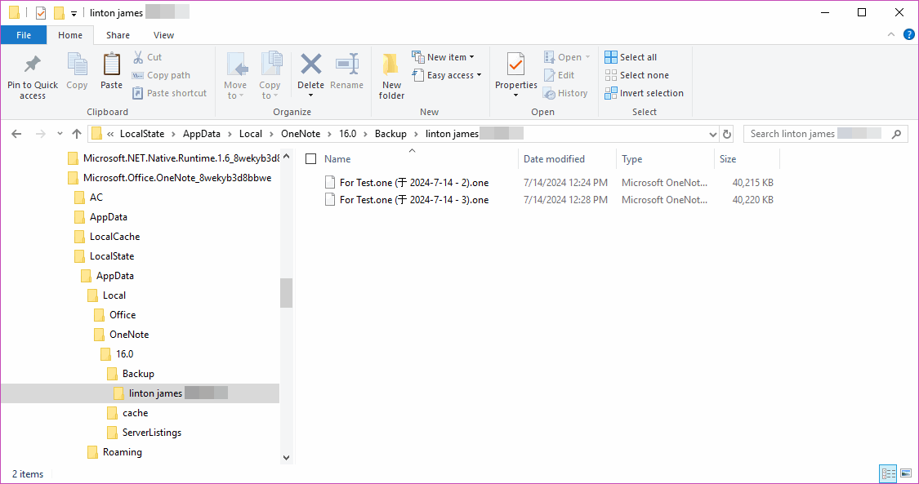This screenshot has height=484, width=919.
Task: Click the navigation pane scroll down arrow
Action: pyautogui.click(x=286, y=458)
